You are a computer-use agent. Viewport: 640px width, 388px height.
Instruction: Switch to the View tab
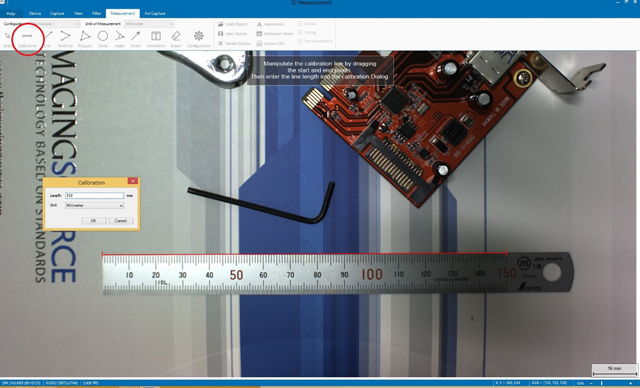(78, 13)
